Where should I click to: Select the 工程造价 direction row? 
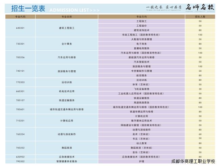pos(141,26)
